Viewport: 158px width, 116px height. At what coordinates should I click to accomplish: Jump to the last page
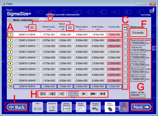[103, 94]
